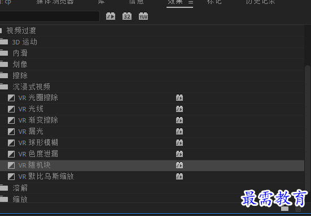Click the VR 光线 transition icon
The height and width of the screenshot is (216, 311).
(11, 109)
